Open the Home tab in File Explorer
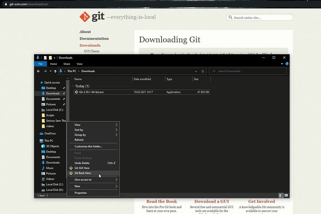The width and height of the screenshot is (321, 214). point(53,64)
